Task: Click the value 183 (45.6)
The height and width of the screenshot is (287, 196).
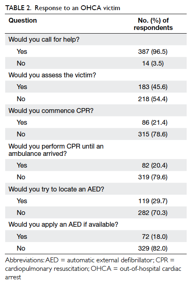Action: (153, 87)
